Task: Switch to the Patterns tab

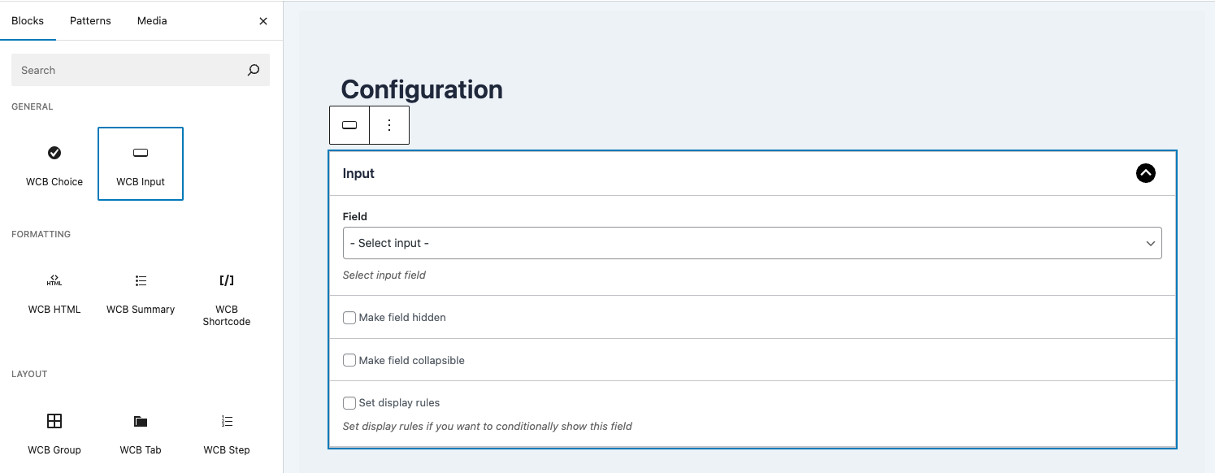Action: 90,20
